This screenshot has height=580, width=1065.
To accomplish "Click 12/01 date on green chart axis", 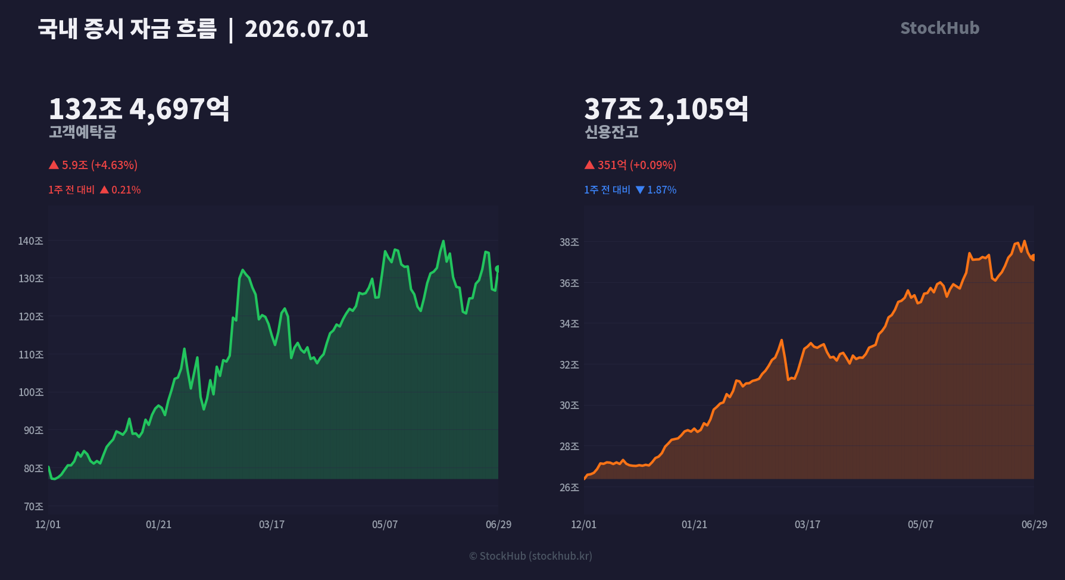I will (x=48, y=525).
